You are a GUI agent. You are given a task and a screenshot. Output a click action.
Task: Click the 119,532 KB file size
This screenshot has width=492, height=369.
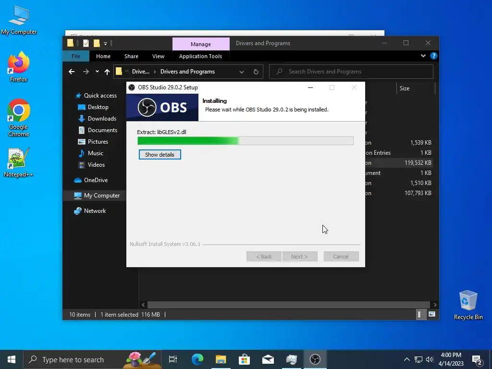pos(418,163)
